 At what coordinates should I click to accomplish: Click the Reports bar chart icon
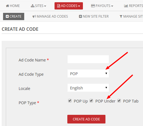pyautogui.click(x=126, y=6)
